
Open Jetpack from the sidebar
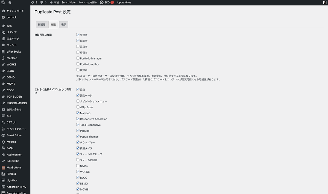(x=11, y=17)
